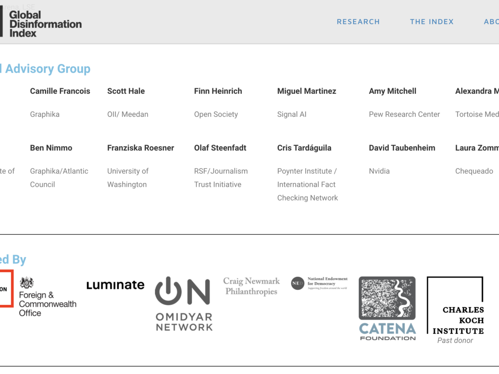Image resolution: width=499 pixels, height=374 pixels.
Task: Click the Catena Foundation logo
Action: (387, 308)
